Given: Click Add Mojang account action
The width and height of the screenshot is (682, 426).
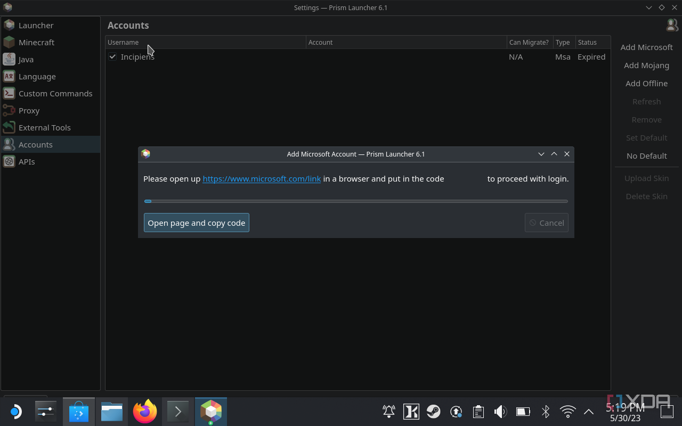Looking at the screenshot, I should point(646,65).
